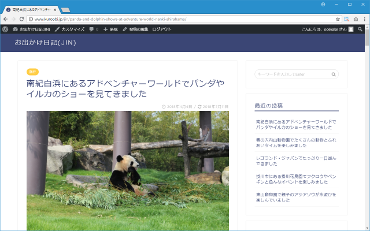Open こんにちは odekake さん account menu

tap(327, 29)
